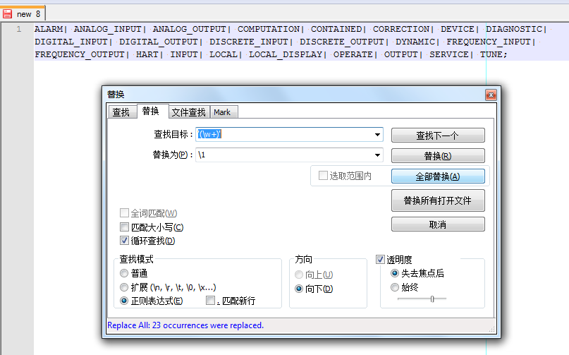Screen dimensions: 569x355
Task: Uncheck the 循环查找 checkbox
Action: 125,241
